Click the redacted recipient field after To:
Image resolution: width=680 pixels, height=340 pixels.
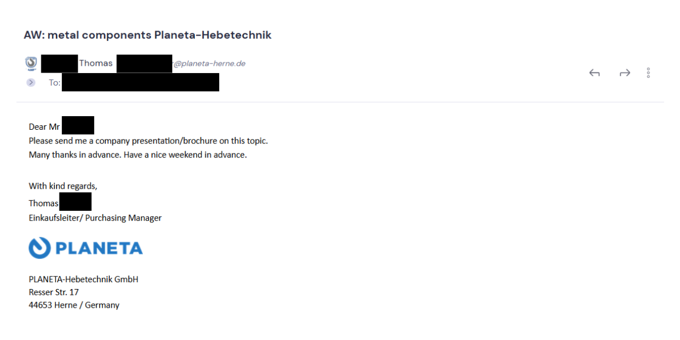click(x=141, y=82)
